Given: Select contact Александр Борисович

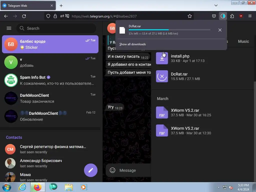Looking at the screenshot, I should pyautogui.click(x=50, y=163).
